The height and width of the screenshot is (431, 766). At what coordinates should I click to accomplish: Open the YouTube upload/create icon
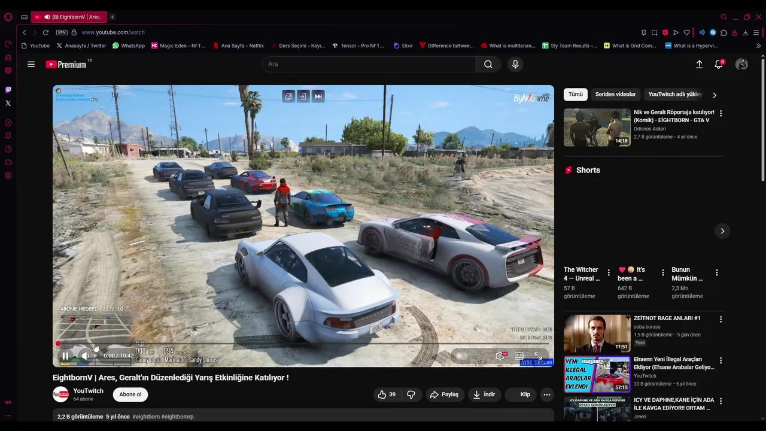[x=699, y=64]
